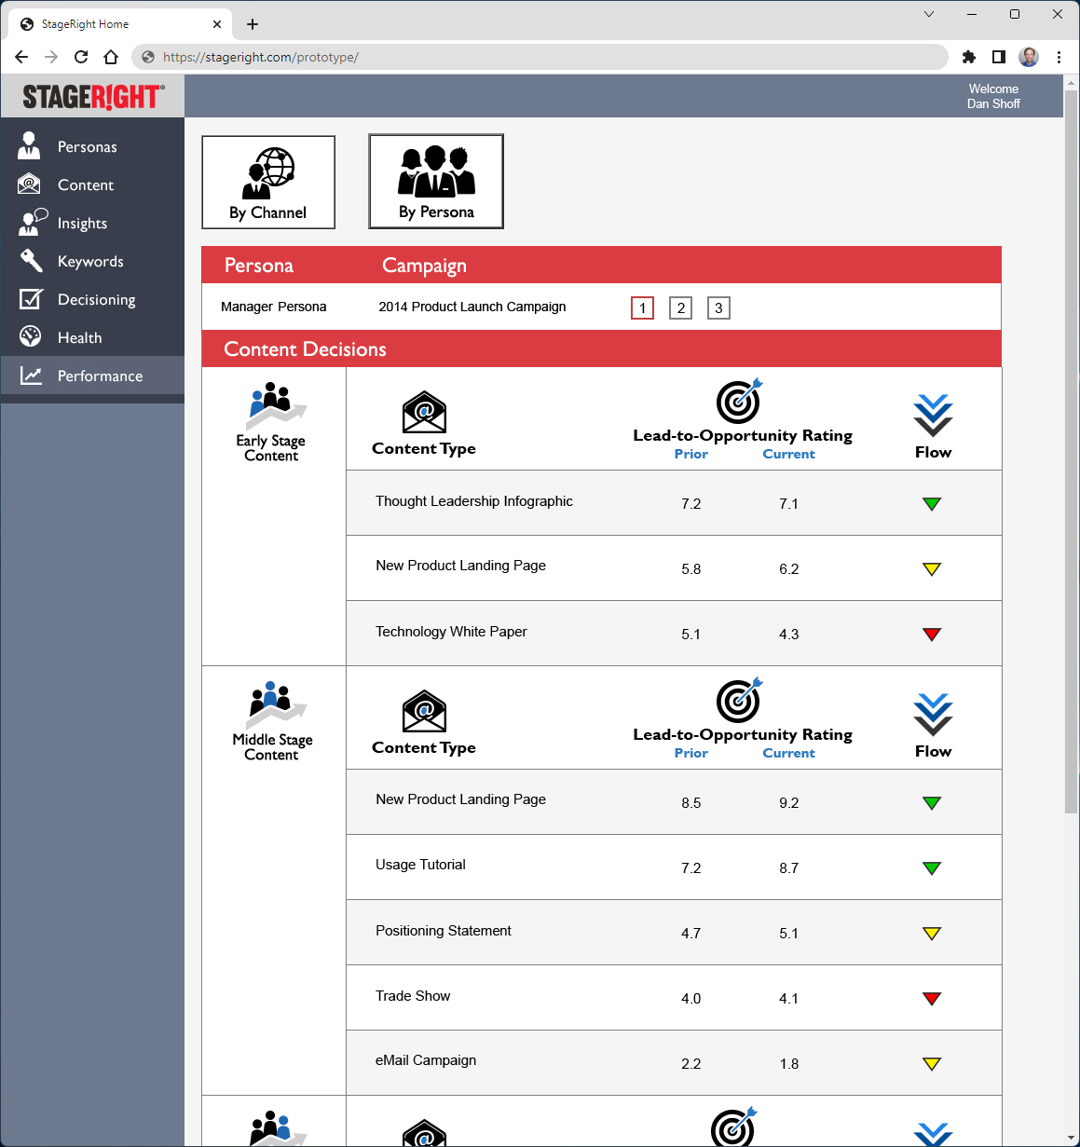
Task: Click yellow flow arrow for Early Stage New Product Landing Page
Action: click(x=932, y=569)
